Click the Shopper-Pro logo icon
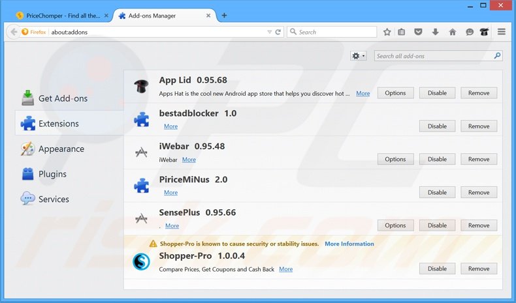 [x=141, y=262]
